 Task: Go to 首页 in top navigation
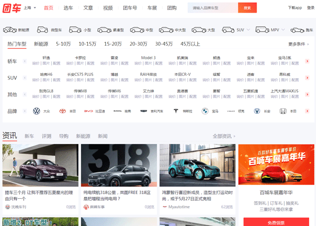tap(48, 8)
